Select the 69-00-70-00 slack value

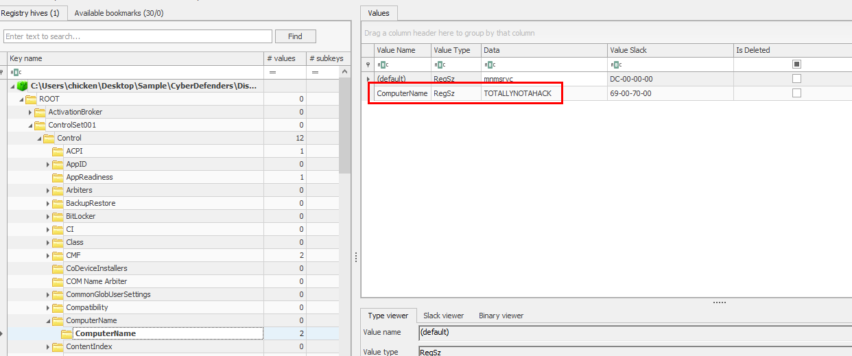click(x=670, y=93)
